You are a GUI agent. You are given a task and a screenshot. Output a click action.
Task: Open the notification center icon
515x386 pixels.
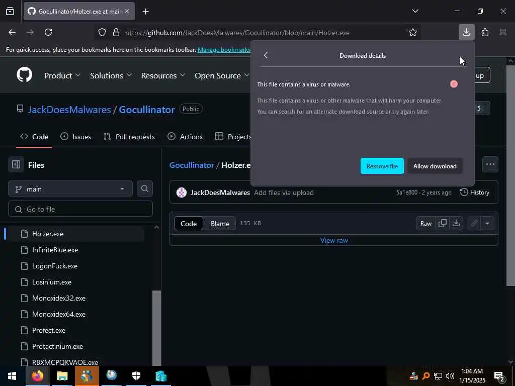(499, 376)
